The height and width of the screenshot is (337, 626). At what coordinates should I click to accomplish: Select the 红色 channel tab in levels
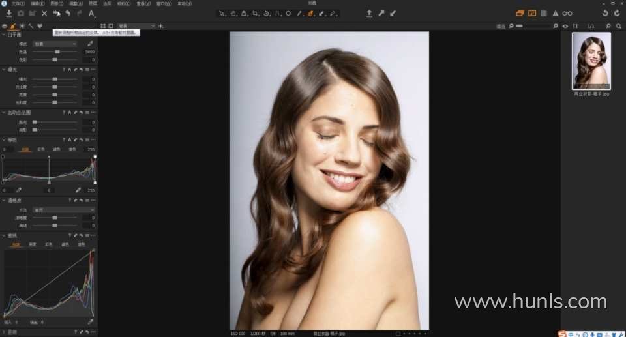pyautogui.click(x=40, y=149)
